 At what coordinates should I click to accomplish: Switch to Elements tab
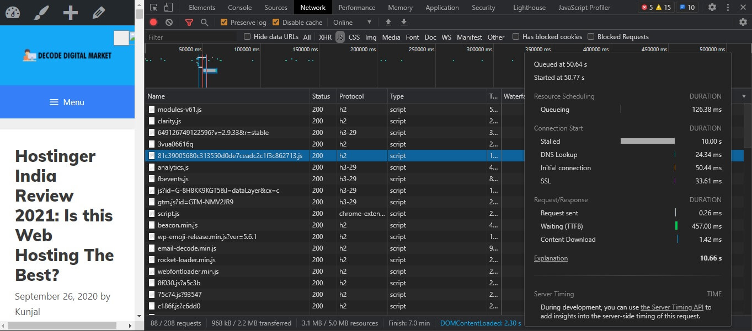[x=202, y=7]
